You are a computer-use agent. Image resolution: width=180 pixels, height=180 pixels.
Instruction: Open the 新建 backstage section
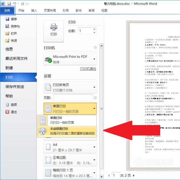(9, 68)
